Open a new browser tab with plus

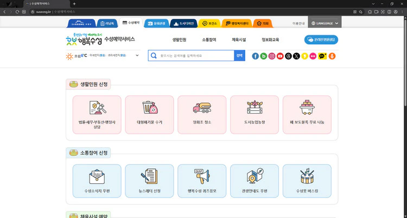(74, 4)
